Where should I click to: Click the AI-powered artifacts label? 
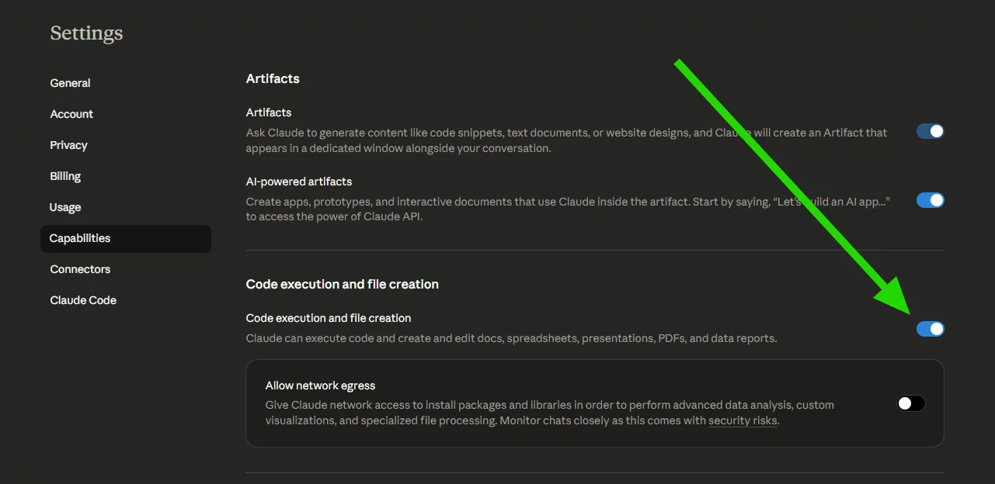pos(299,181)
